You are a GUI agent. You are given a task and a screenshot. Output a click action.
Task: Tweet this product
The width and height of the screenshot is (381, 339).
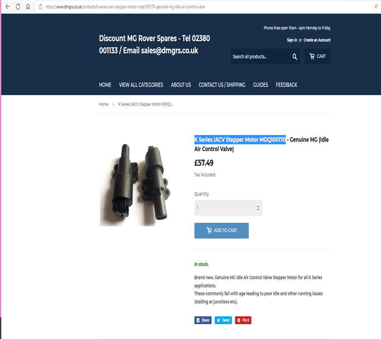(x=223, y=320)
